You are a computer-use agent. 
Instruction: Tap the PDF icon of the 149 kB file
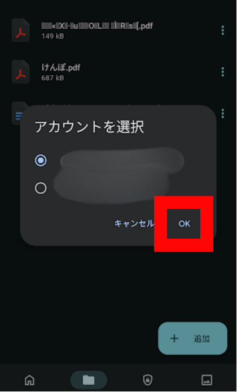tap(21, 30)
